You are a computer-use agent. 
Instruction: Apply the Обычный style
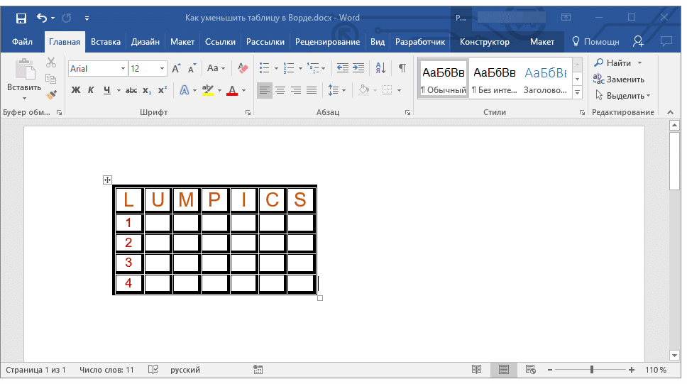click(444, 77)
